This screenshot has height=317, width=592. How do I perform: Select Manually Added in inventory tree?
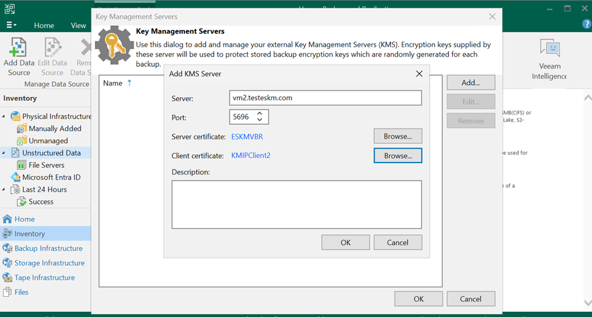[55, 129]
